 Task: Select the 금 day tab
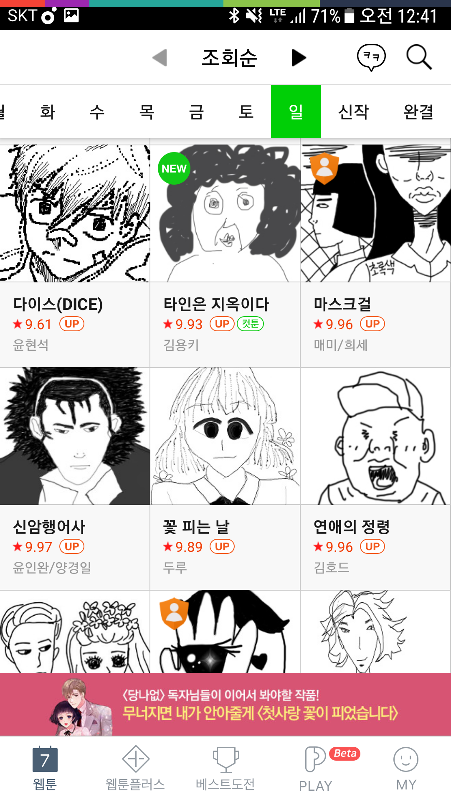point(196,112)
